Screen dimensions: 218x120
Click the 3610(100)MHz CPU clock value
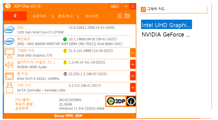pos(70,100)
